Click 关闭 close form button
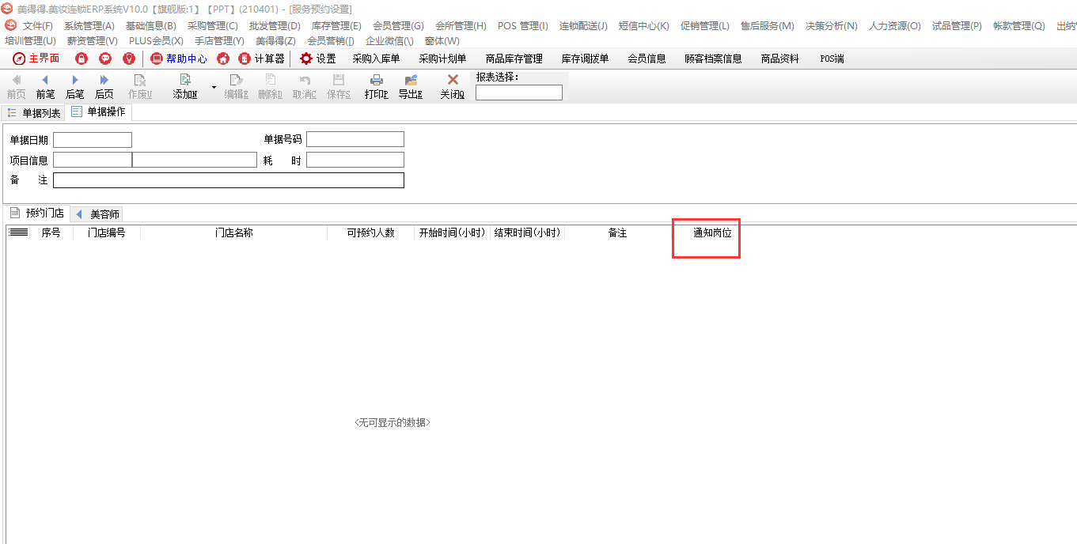This screenshot has height=544, width=1077. coord(453,87)
